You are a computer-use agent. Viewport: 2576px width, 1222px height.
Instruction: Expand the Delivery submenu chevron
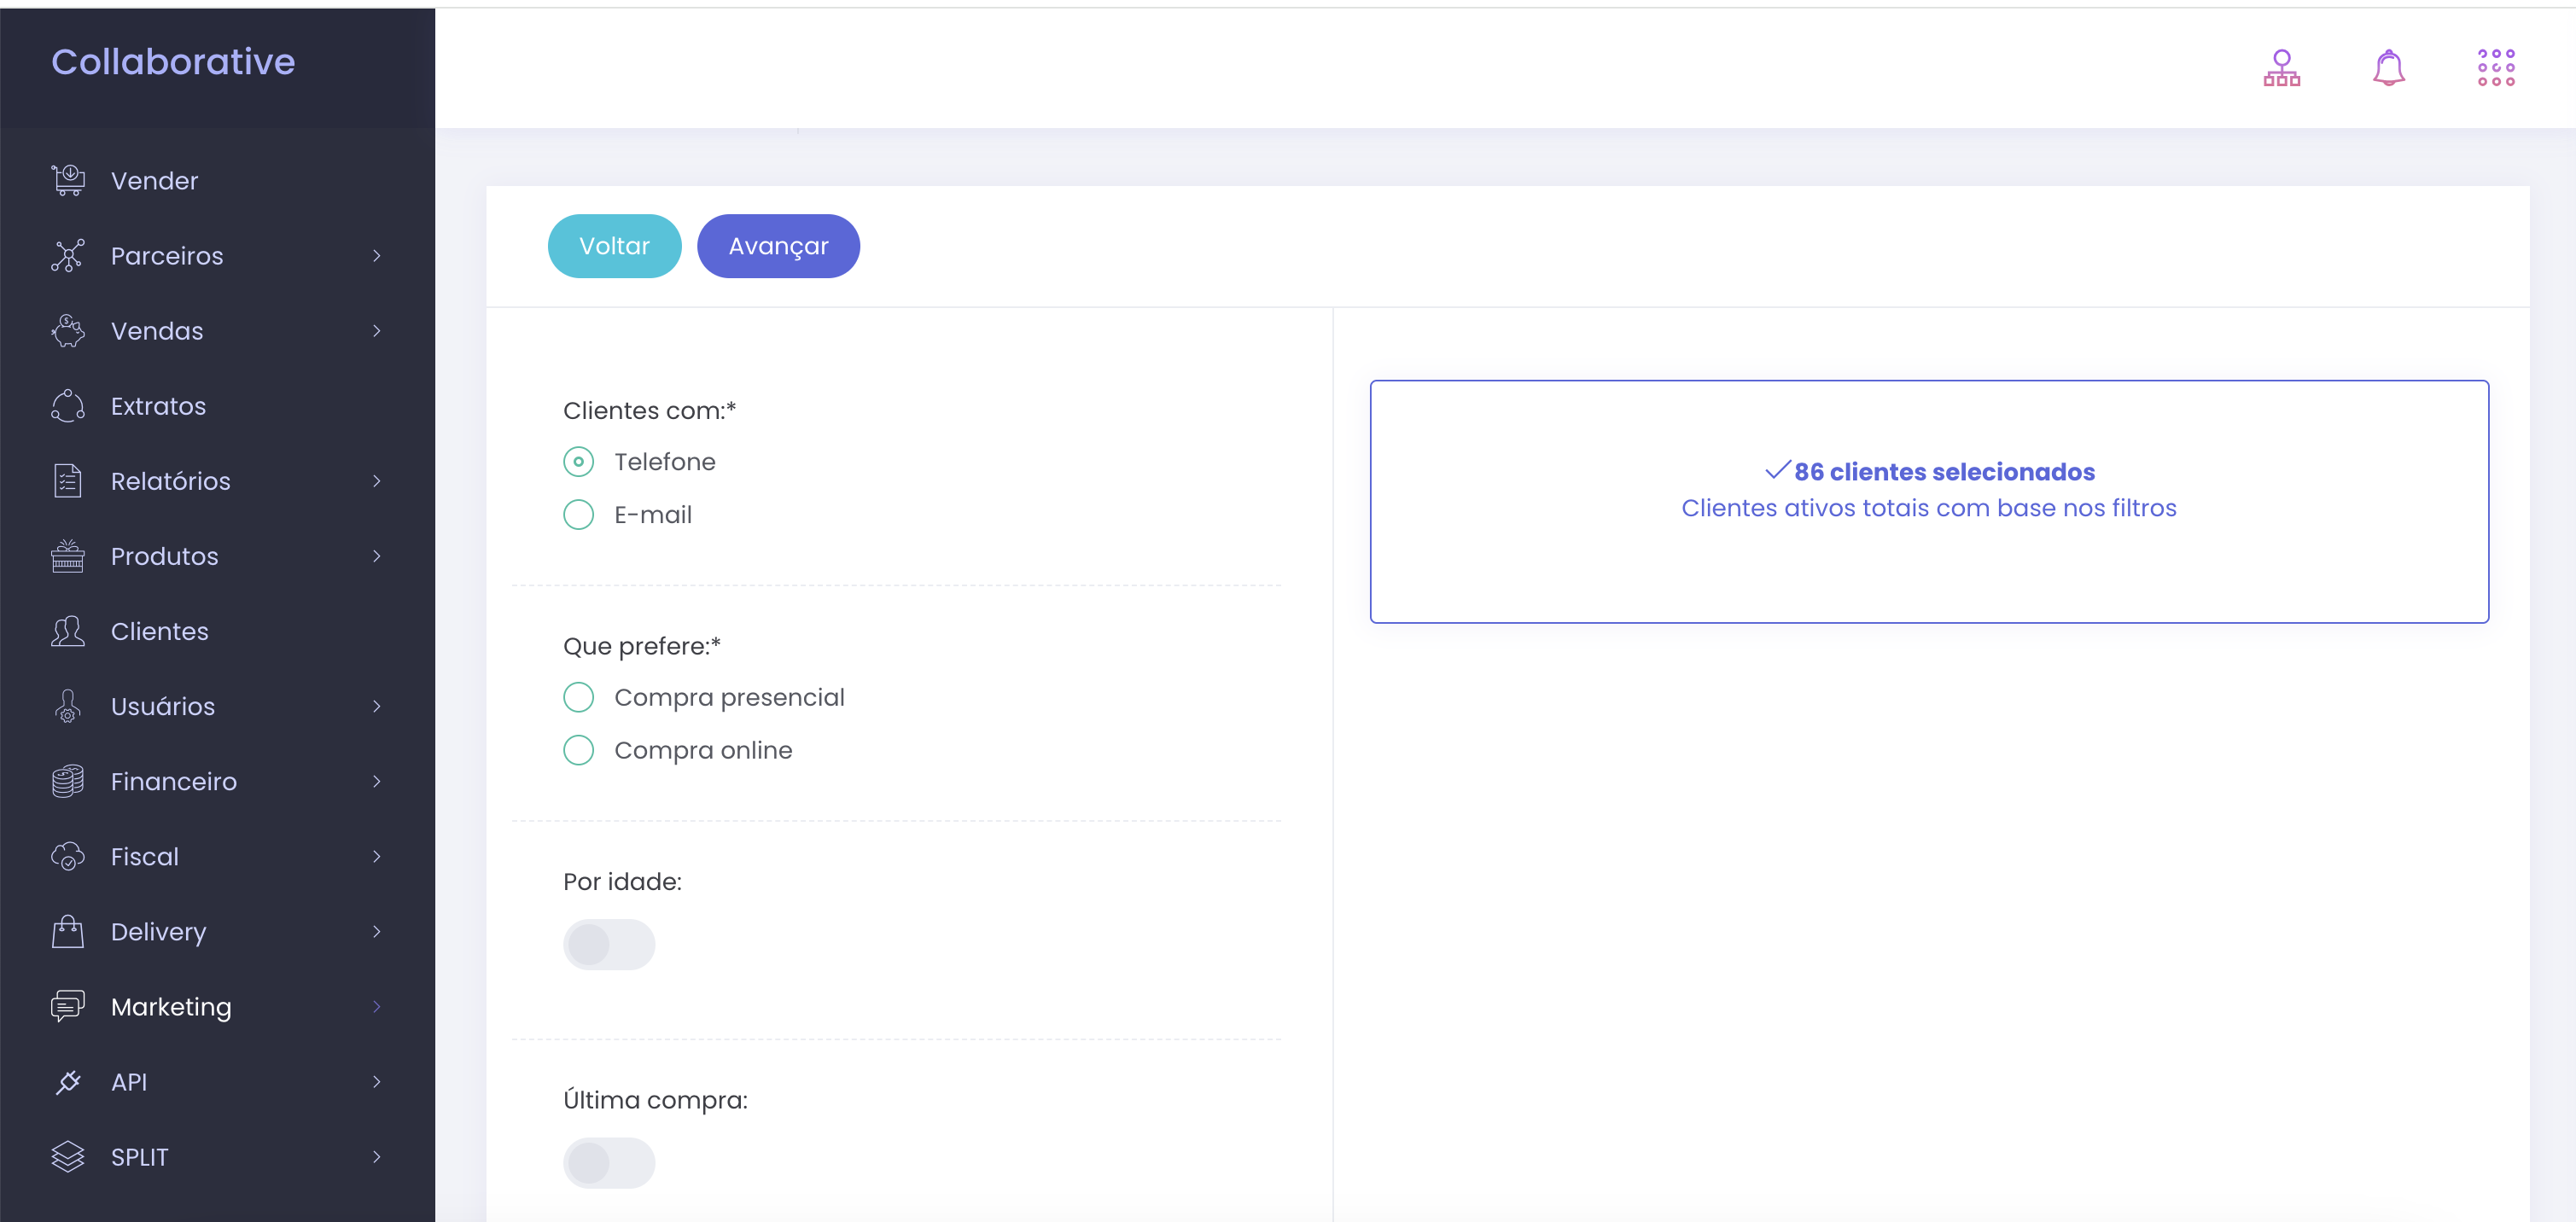[376, 931]
